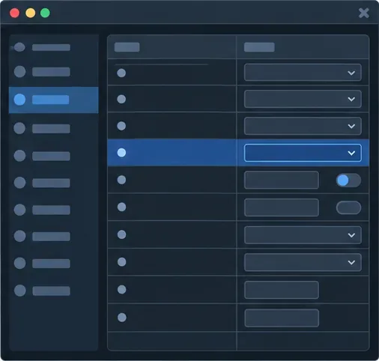Click the green traffic-light maximize button

pyautogui.click(x=45, y=13)
